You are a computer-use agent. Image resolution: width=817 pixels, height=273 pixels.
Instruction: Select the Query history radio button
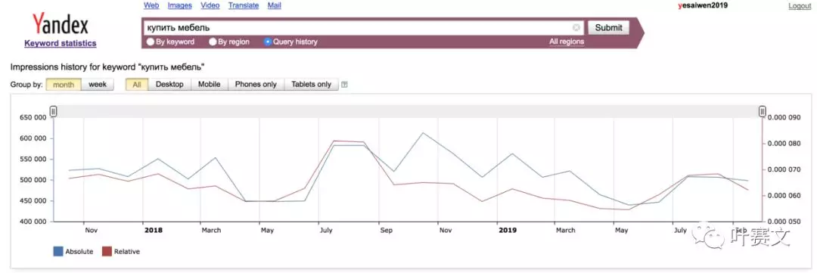[x=268, y=42]
